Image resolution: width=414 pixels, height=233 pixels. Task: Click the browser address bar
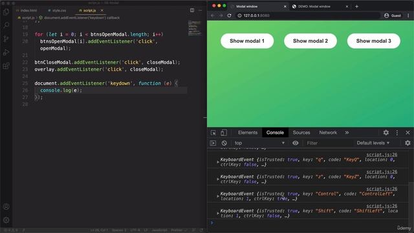(308, 16)
